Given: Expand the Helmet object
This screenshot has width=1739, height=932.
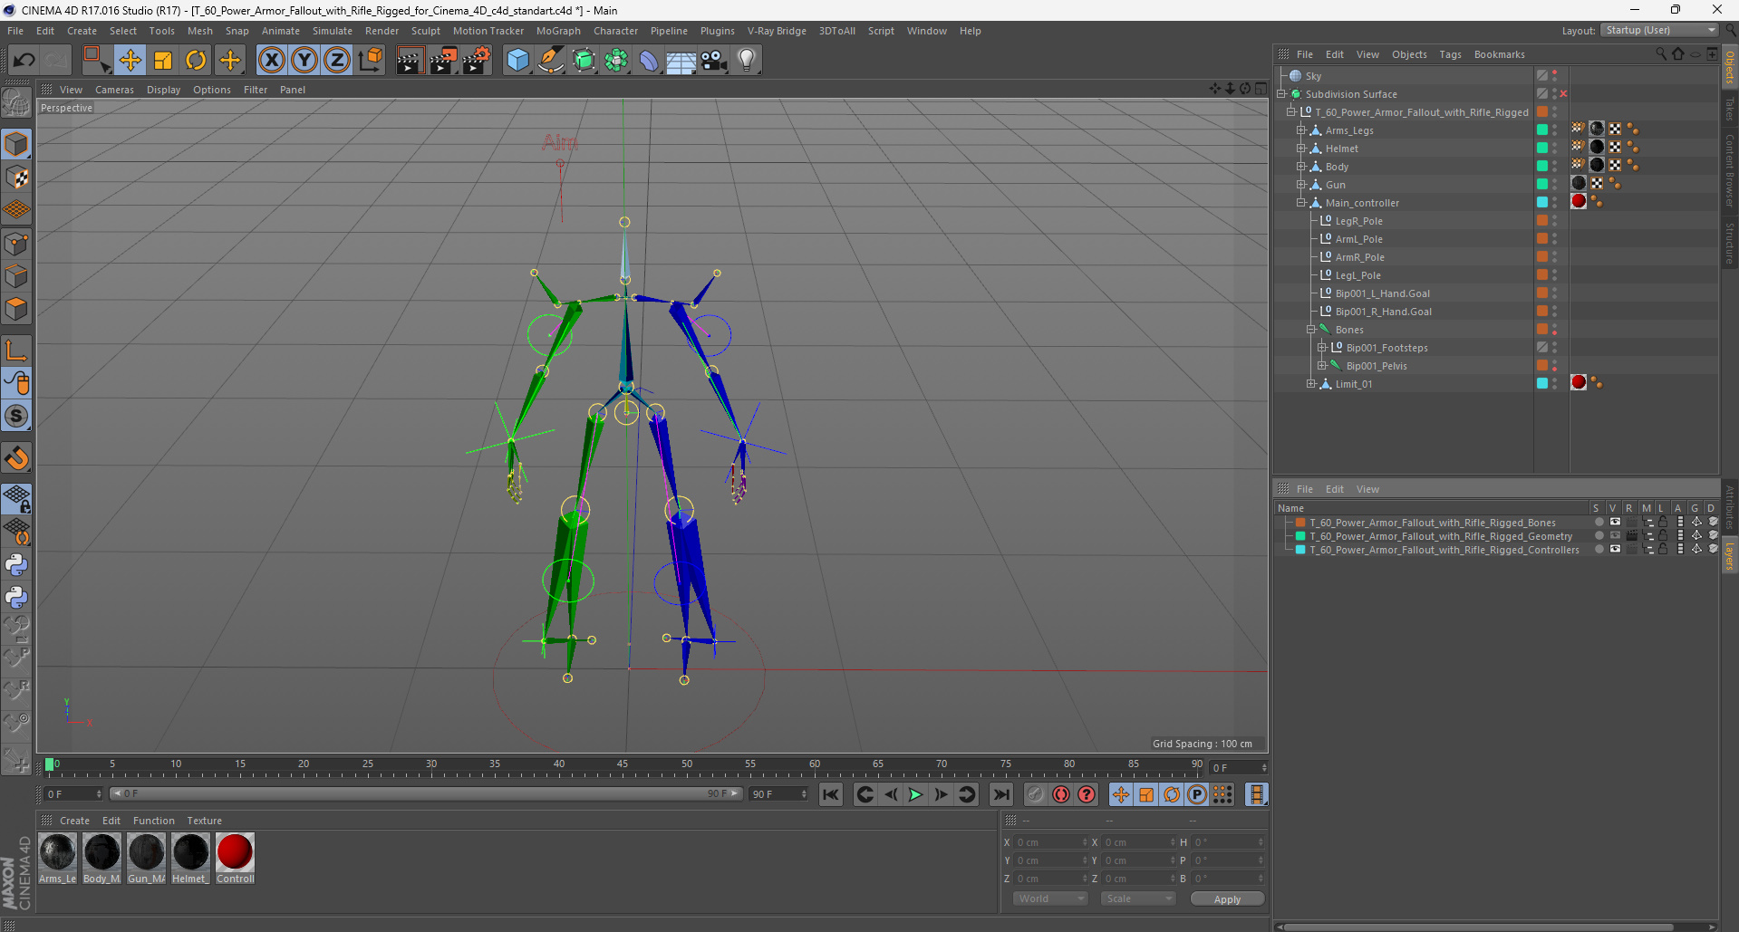Looking at the screenshot, I should 1301,149.
